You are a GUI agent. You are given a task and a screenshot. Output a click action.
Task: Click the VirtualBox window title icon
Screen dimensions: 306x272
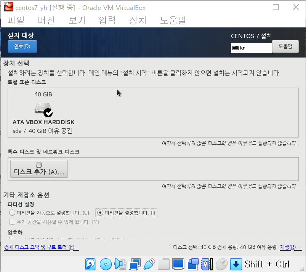9,7
